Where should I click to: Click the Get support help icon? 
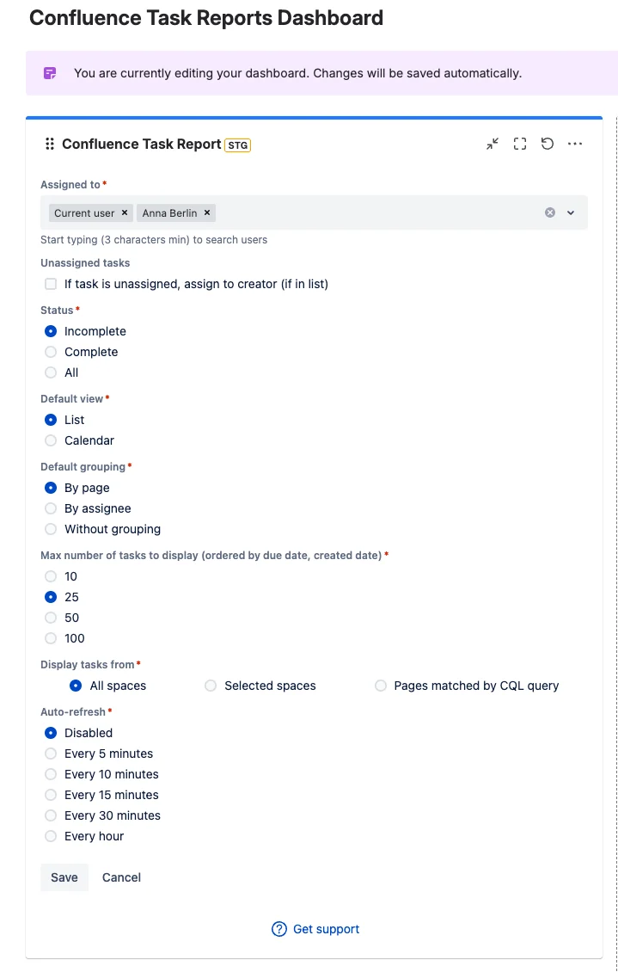pos(279,929)
